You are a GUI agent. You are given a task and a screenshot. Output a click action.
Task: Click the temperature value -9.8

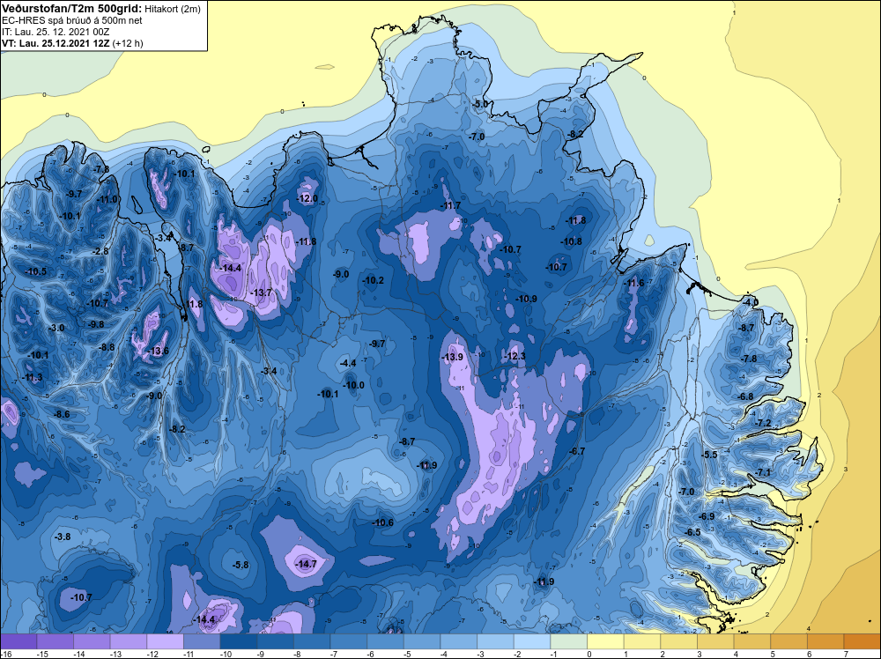(x=96, y=324)
